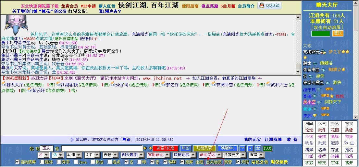Click the house icon beside 紫云轩 room
Viewport: 359px width, 167px height.
(30, 90)
